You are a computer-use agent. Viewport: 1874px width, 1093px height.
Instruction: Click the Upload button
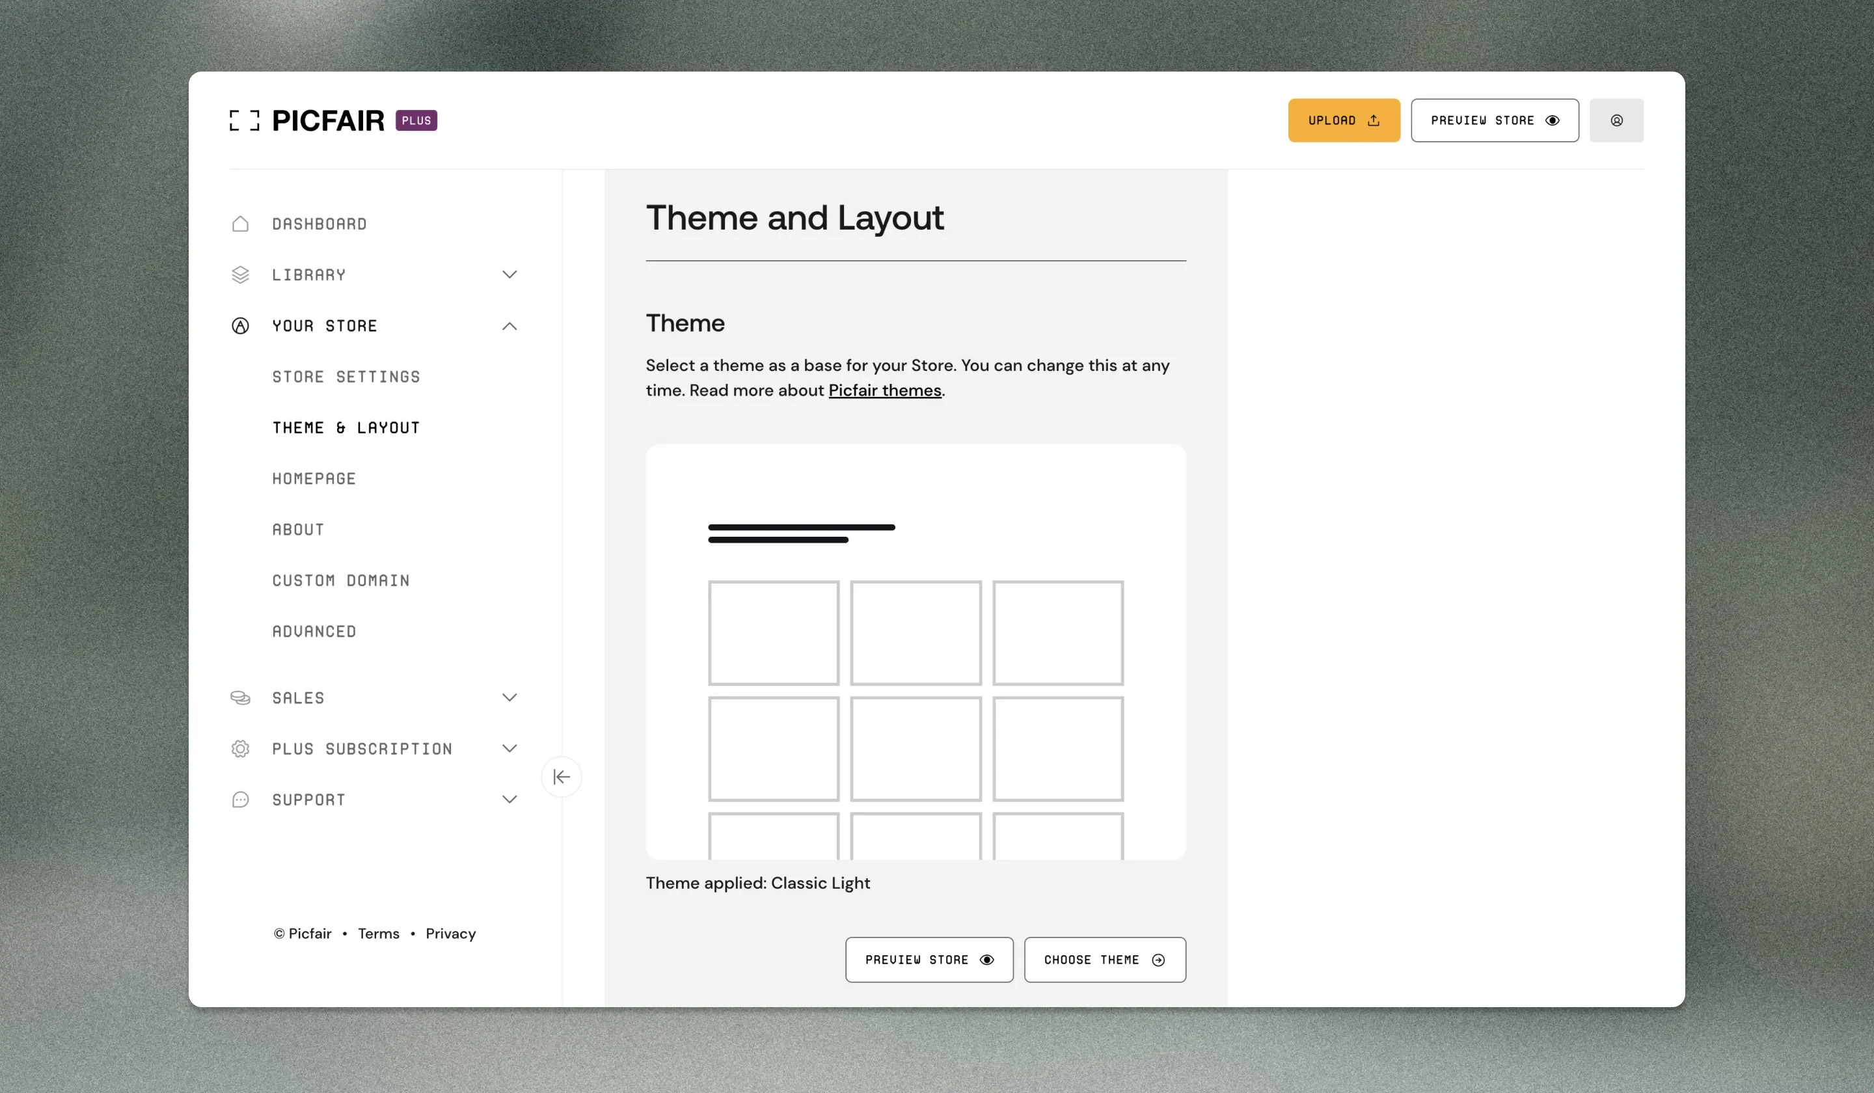tap(1344, 120)
